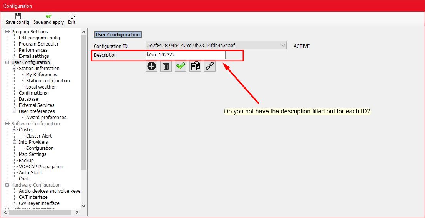This screenshot has height=218, width=425.
Task: Open VOACAP Propagation settings
Action: (x=41, y=166)
